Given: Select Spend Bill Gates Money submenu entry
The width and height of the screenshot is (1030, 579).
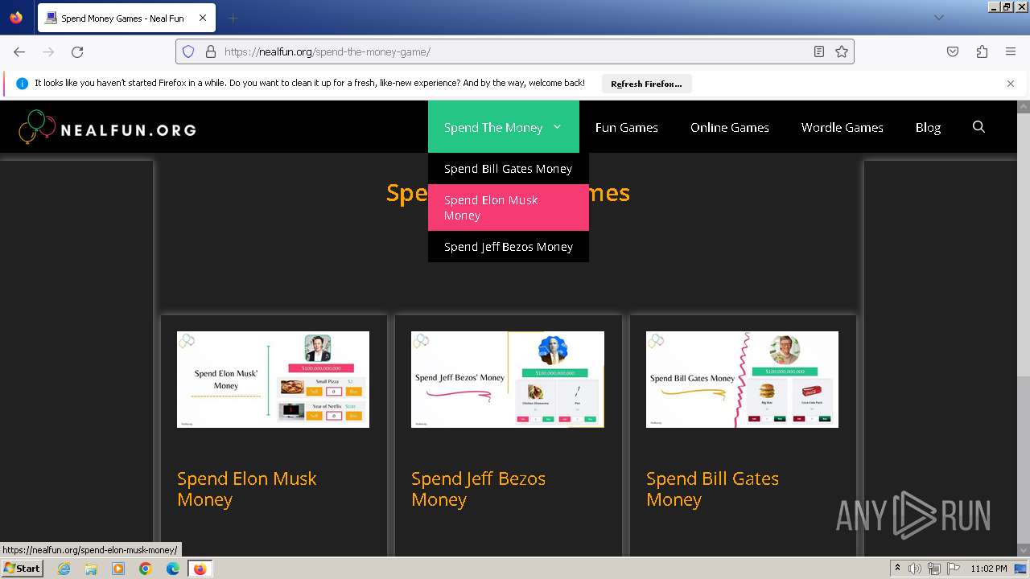Looking at the screenshot, I should (x=509, y=169).
